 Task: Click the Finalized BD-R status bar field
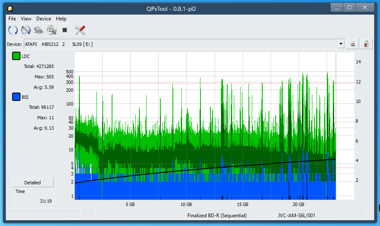217,216
